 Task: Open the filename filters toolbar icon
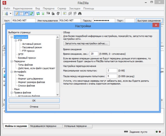[65, 13]
